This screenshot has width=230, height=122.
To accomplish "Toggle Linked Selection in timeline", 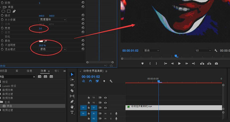I will click(x=97, y=81).
